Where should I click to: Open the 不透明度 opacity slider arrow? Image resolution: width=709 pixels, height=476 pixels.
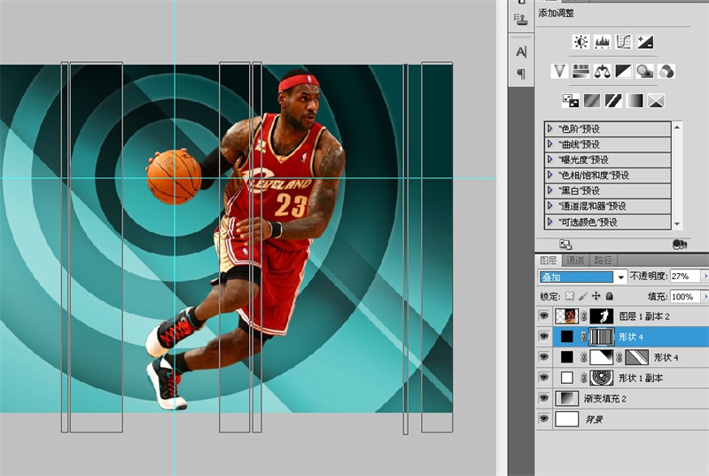click(x=705, y=277)
